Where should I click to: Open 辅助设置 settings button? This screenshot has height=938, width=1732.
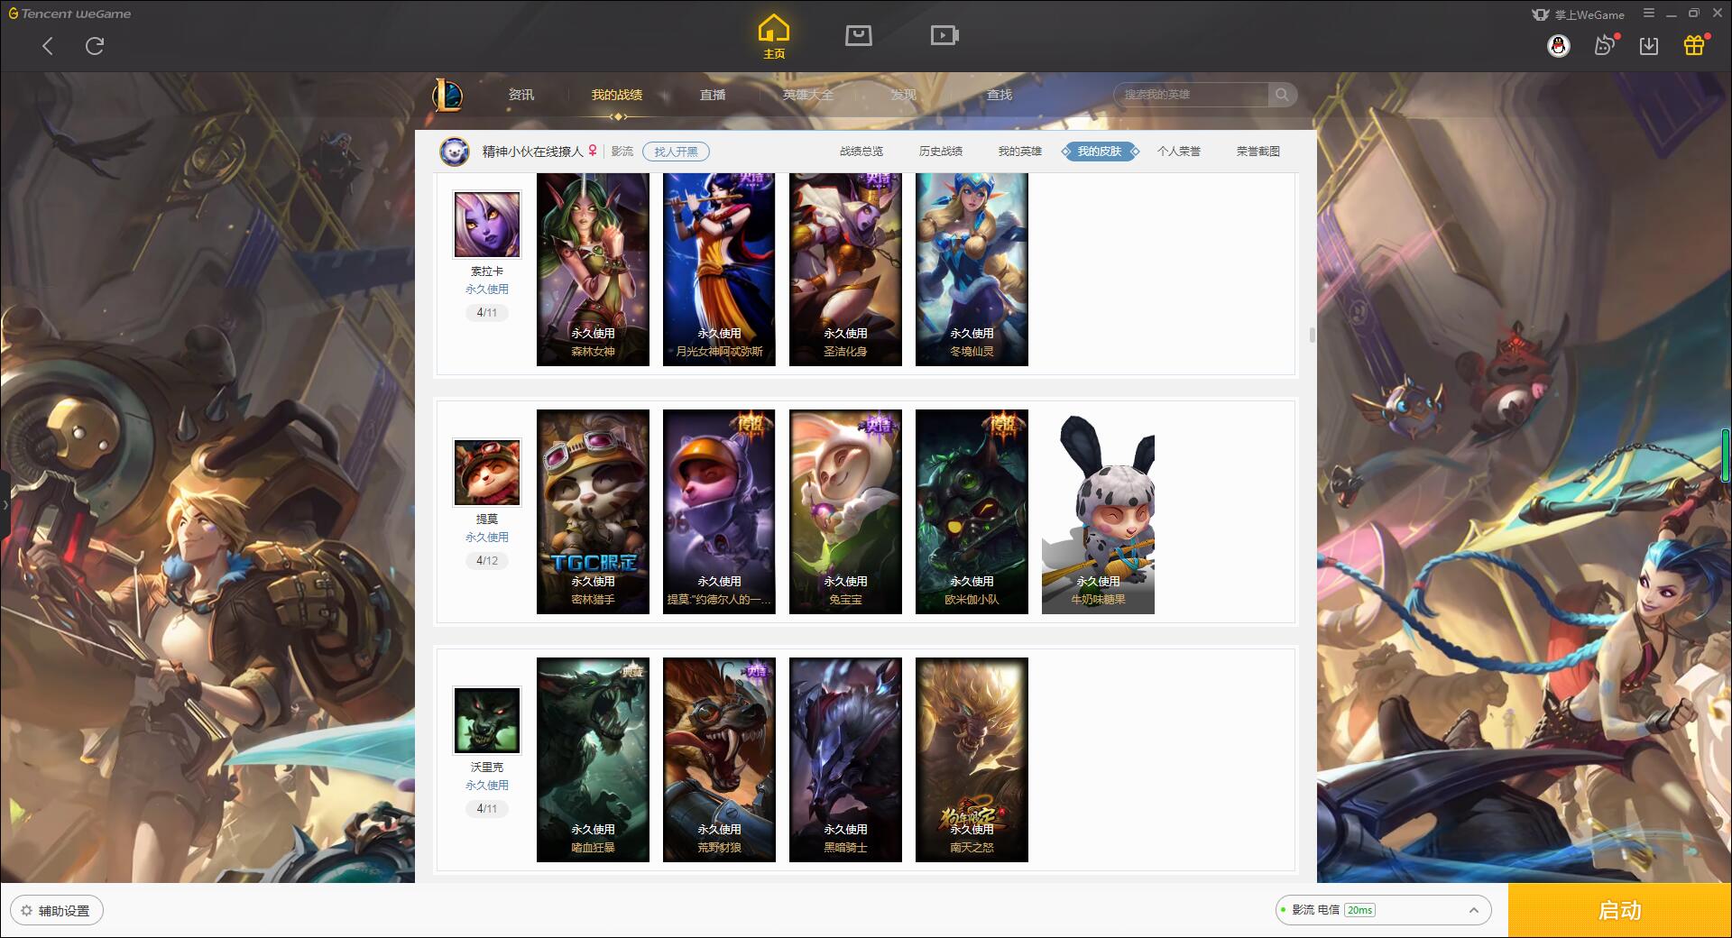tap(57, 911)
